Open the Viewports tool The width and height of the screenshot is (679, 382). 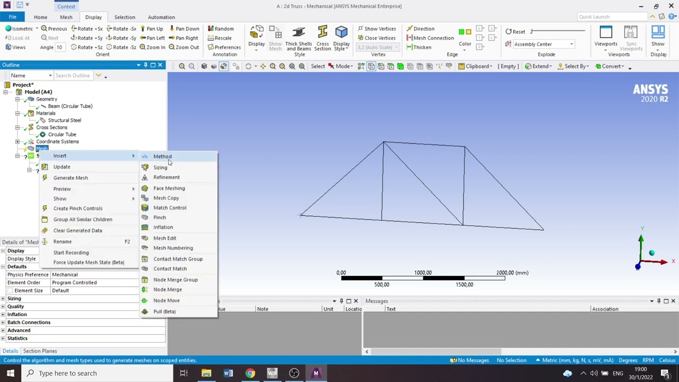pos(606,39)
